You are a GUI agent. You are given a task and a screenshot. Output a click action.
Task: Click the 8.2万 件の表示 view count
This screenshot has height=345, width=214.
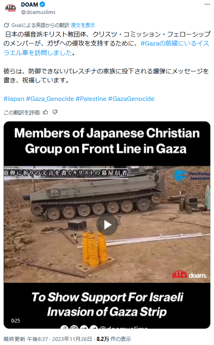coord(114,339)
